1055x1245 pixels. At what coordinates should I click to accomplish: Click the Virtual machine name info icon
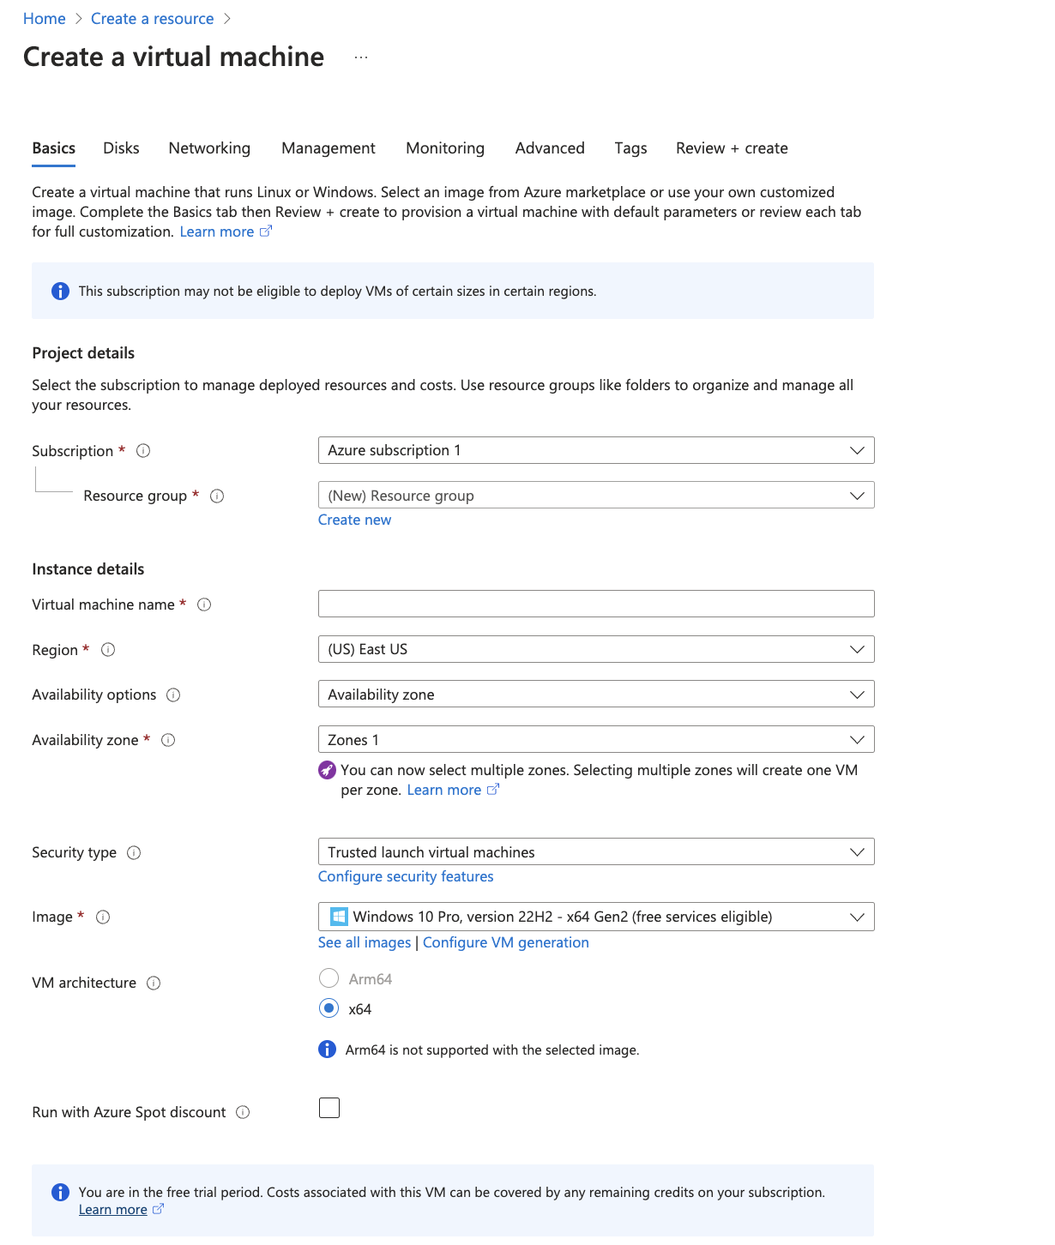203,604
